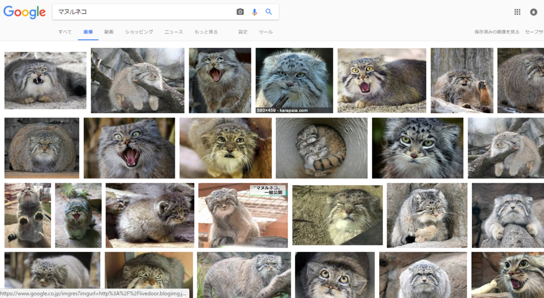Open thumbnail with マヌルネコ一般公開 sign

[x=243, y=215]
